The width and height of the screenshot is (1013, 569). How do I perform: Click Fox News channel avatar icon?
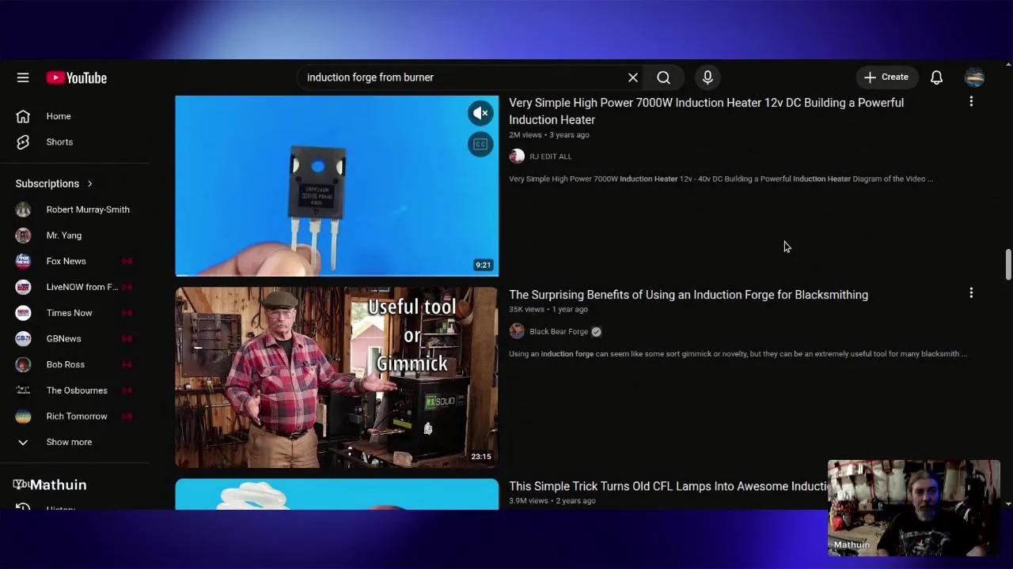pos(23,261)
